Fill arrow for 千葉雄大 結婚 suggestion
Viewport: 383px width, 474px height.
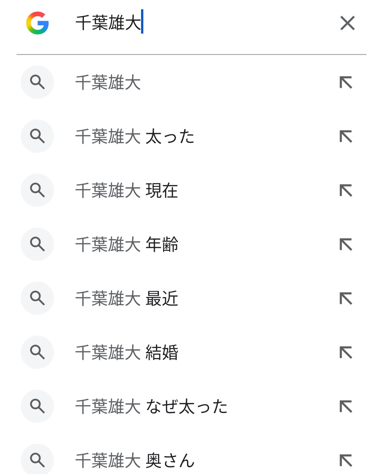[x=346, y=352]
